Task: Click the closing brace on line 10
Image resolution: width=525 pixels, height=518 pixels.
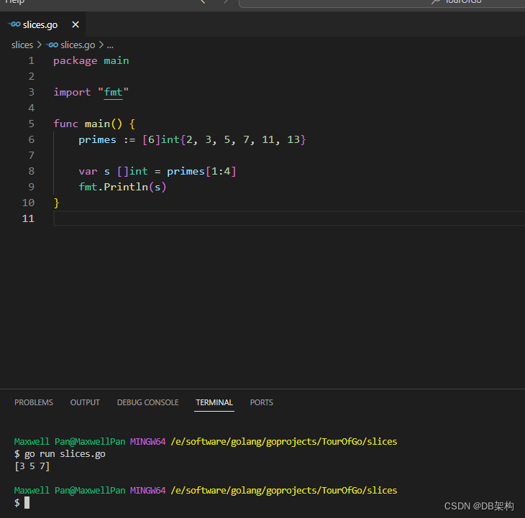Action: pos(57,203)
